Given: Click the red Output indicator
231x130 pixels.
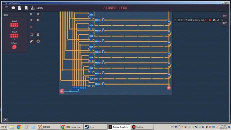Looking at the screenshot, I should point(14,47).
